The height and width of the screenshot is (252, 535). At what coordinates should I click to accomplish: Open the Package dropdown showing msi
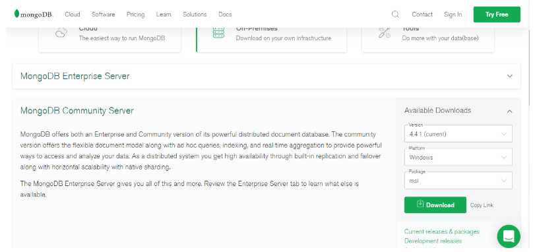pyautogui.click(x=458, y=180)
